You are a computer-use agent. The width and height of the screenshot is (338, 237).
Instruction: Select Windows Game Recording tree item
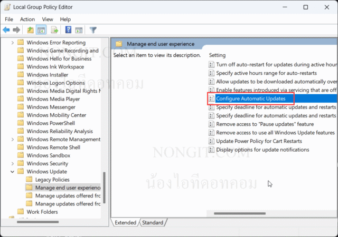coord(62,51)
